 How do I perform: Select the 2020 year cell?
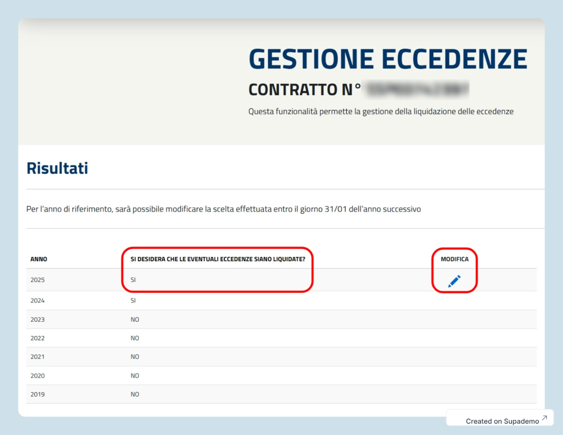click(x=37, y=376)
